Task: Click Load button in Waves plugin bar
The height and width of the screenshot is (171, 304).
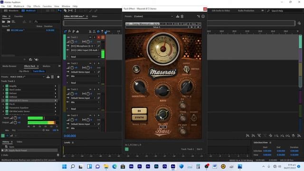Action: 185,24
